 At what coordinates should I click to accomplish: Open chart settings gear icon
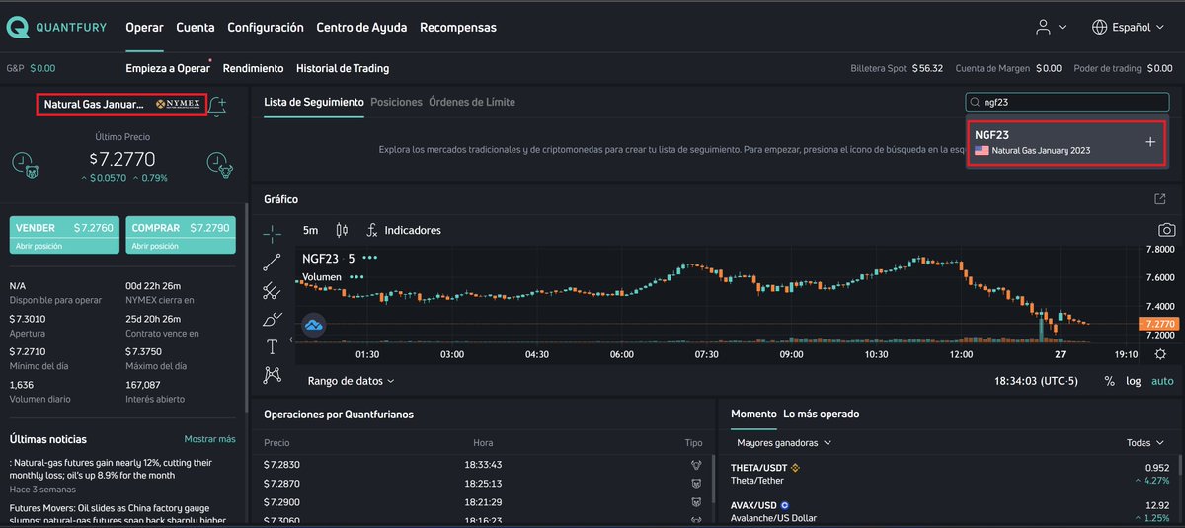pos(1160,354)
